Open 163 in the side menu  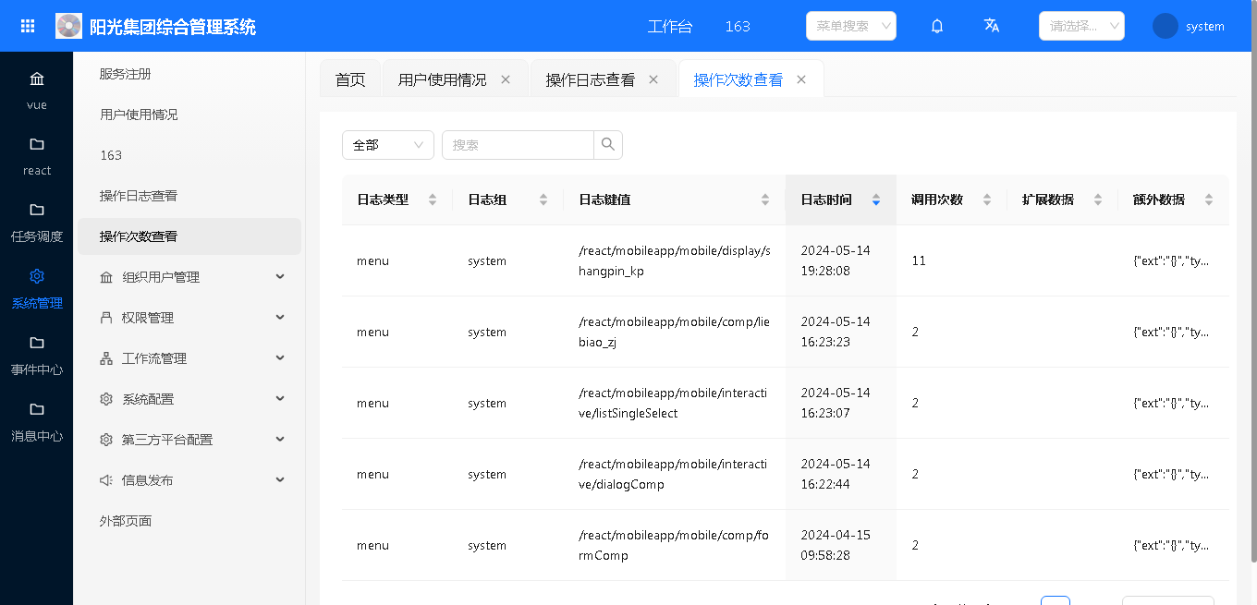point(189,155)
